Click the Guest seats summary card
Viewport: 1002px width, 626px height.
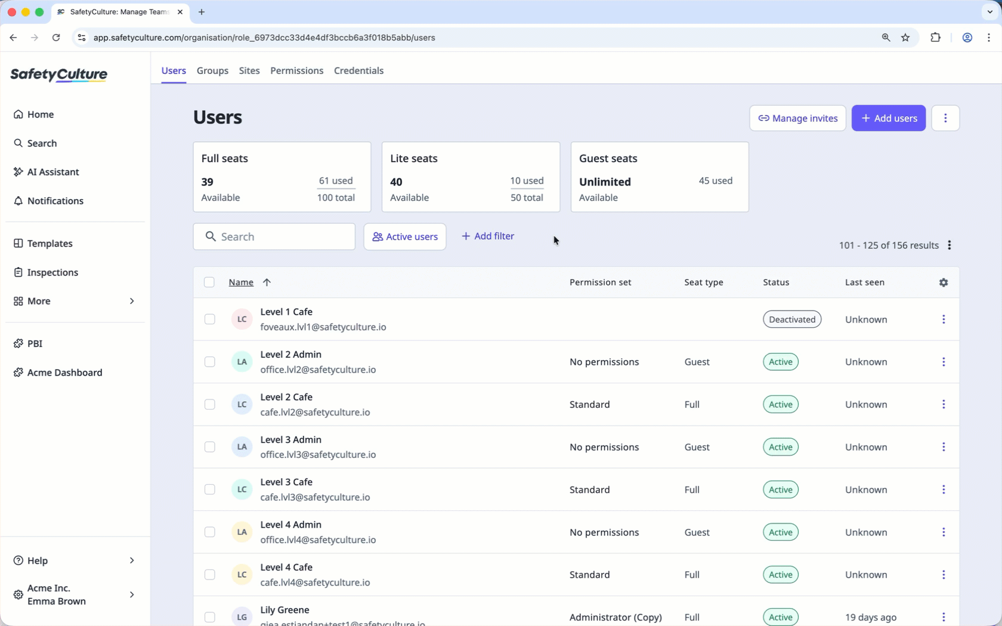coord(660,177)
